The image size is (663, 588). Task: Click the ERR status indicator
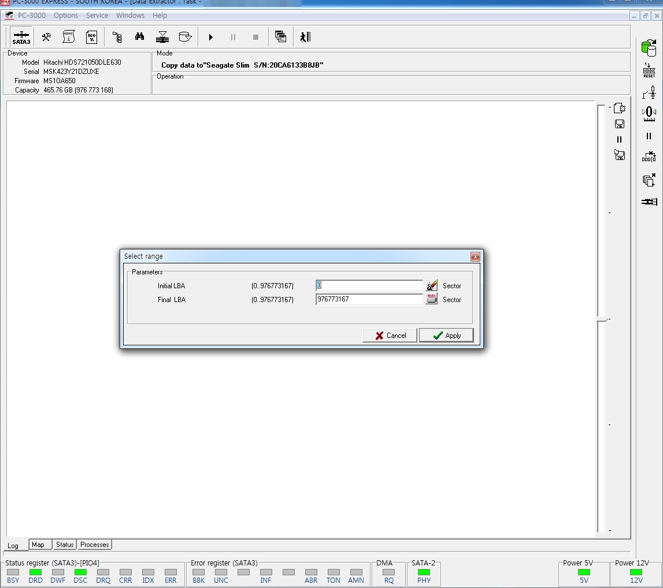tap(171, 572)
